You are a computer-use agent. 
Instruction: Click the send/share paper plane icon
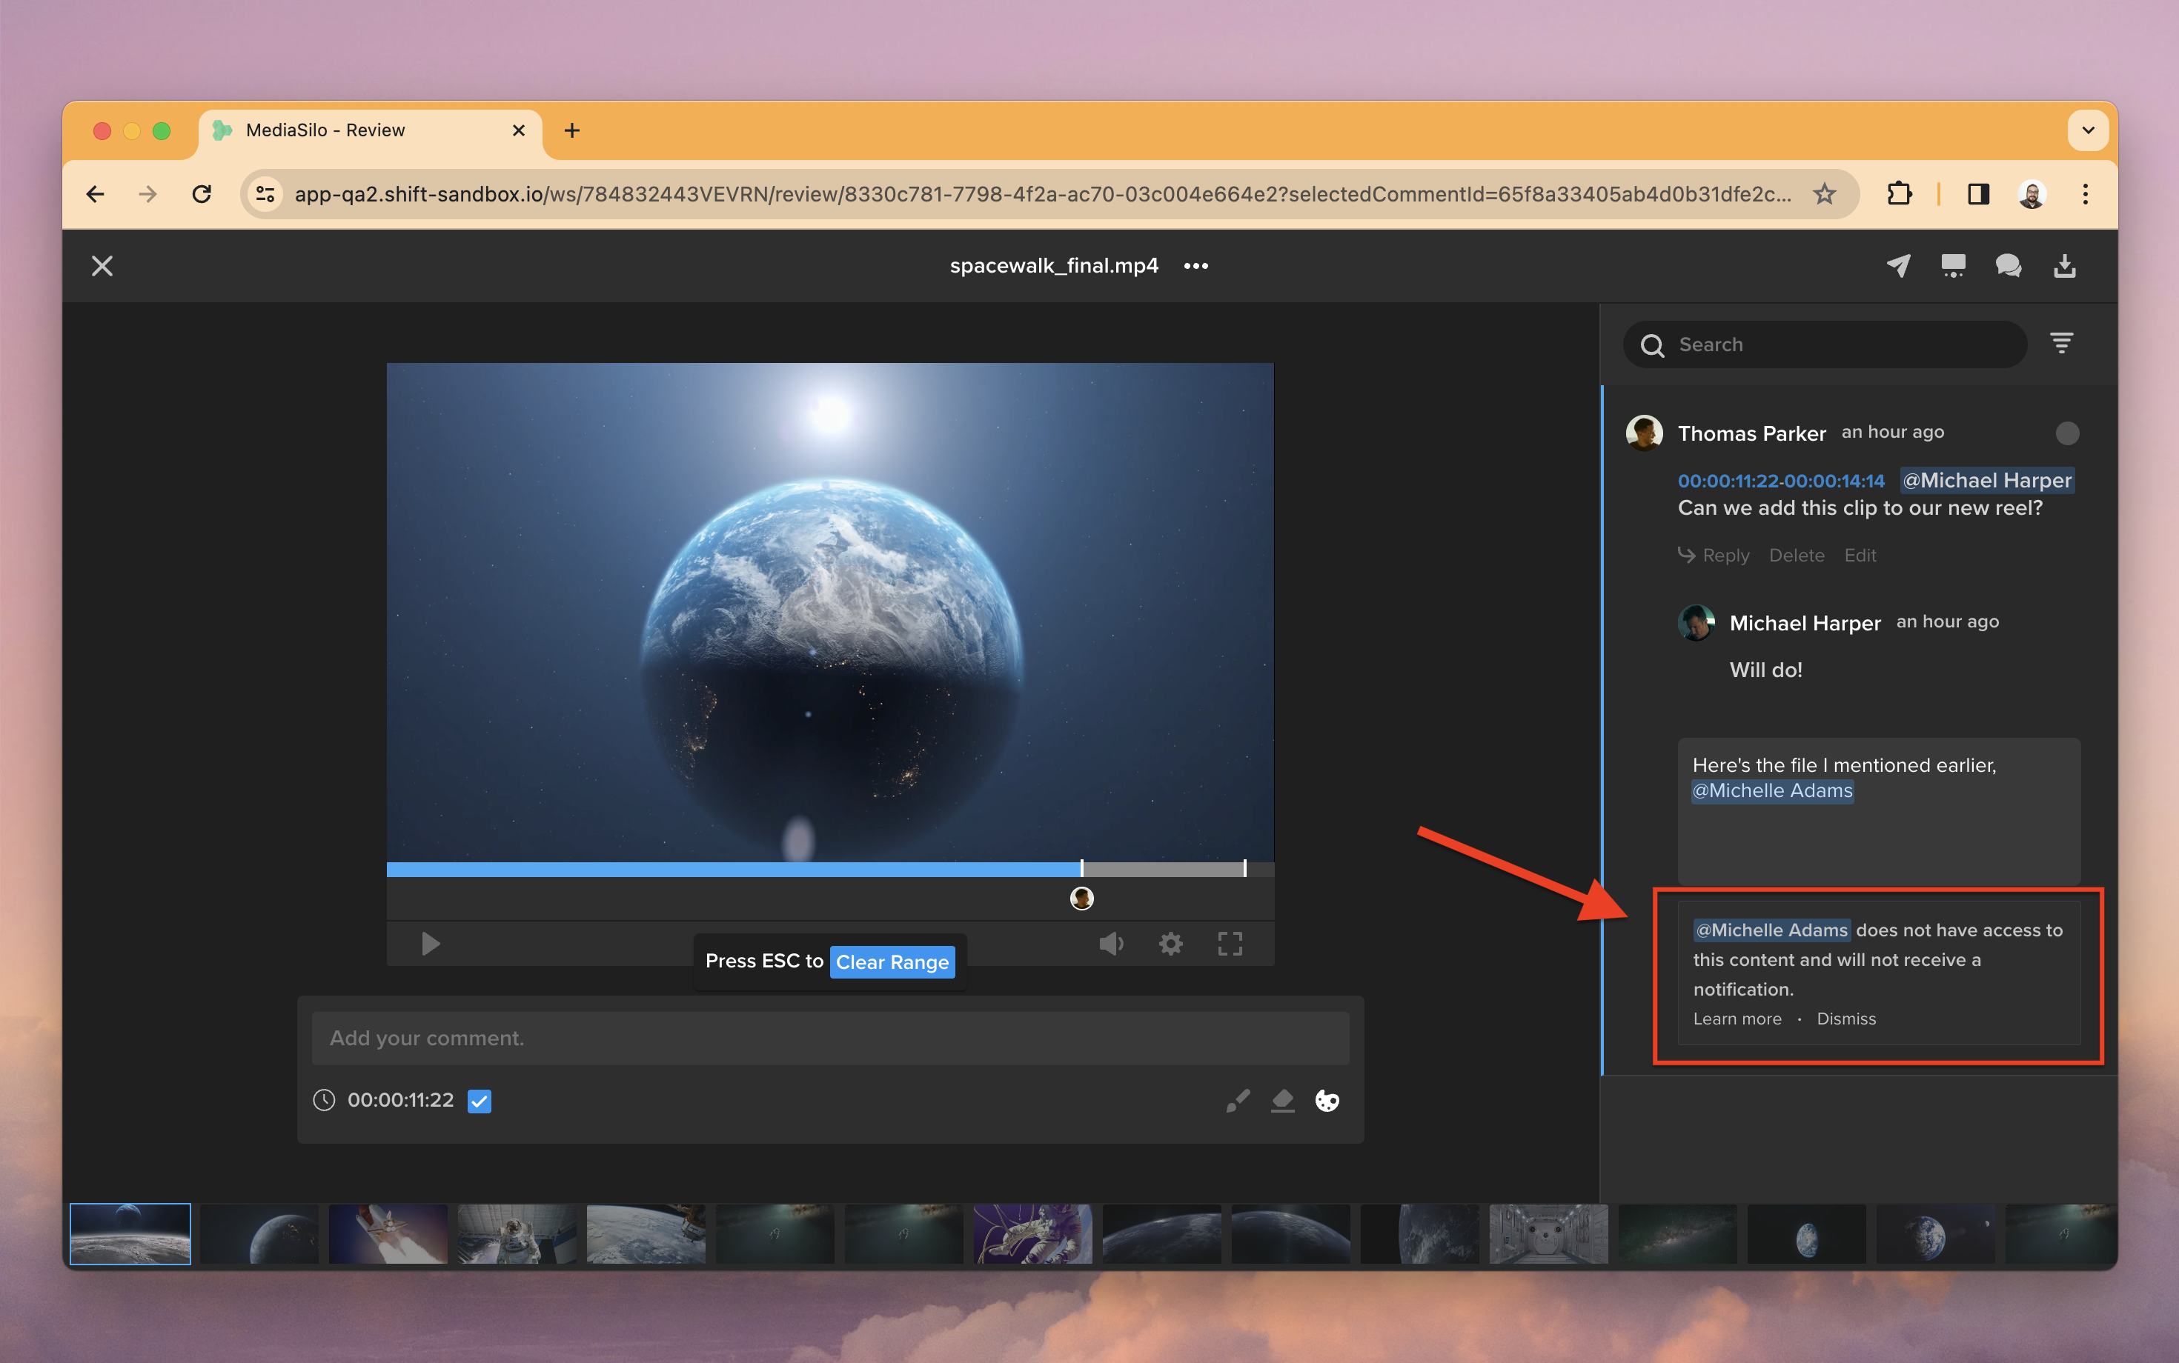pos(1899,266)
